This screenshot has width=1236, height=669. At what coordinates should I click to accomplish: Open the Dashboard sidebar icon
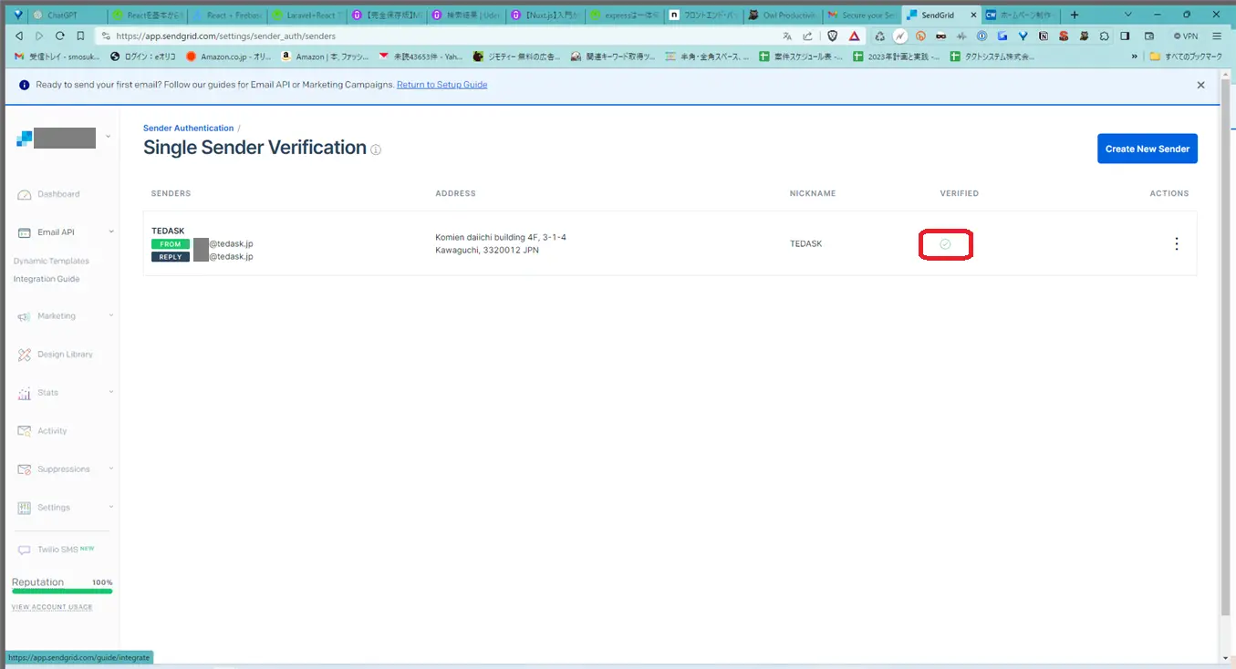pyautogui.click(x=25, y=194)
